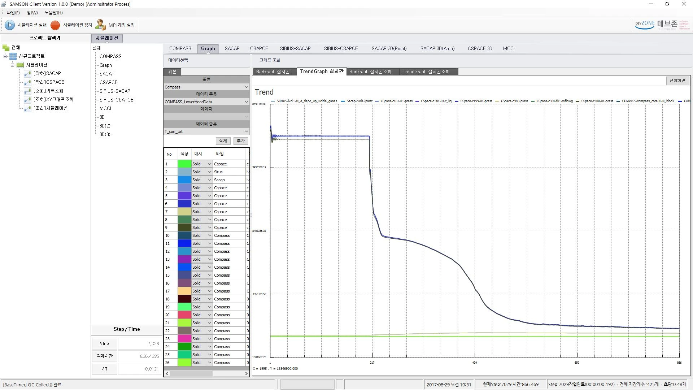Switch to the SACAP 3D(Point) tab
The width and height of the screenshot is (693, 390).
pyautogui.click(x=389, y=48)
